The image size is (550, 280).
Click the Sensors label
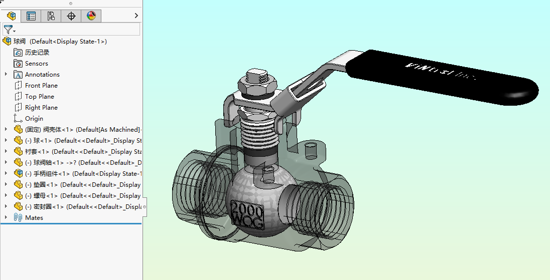tap(37, 64)
